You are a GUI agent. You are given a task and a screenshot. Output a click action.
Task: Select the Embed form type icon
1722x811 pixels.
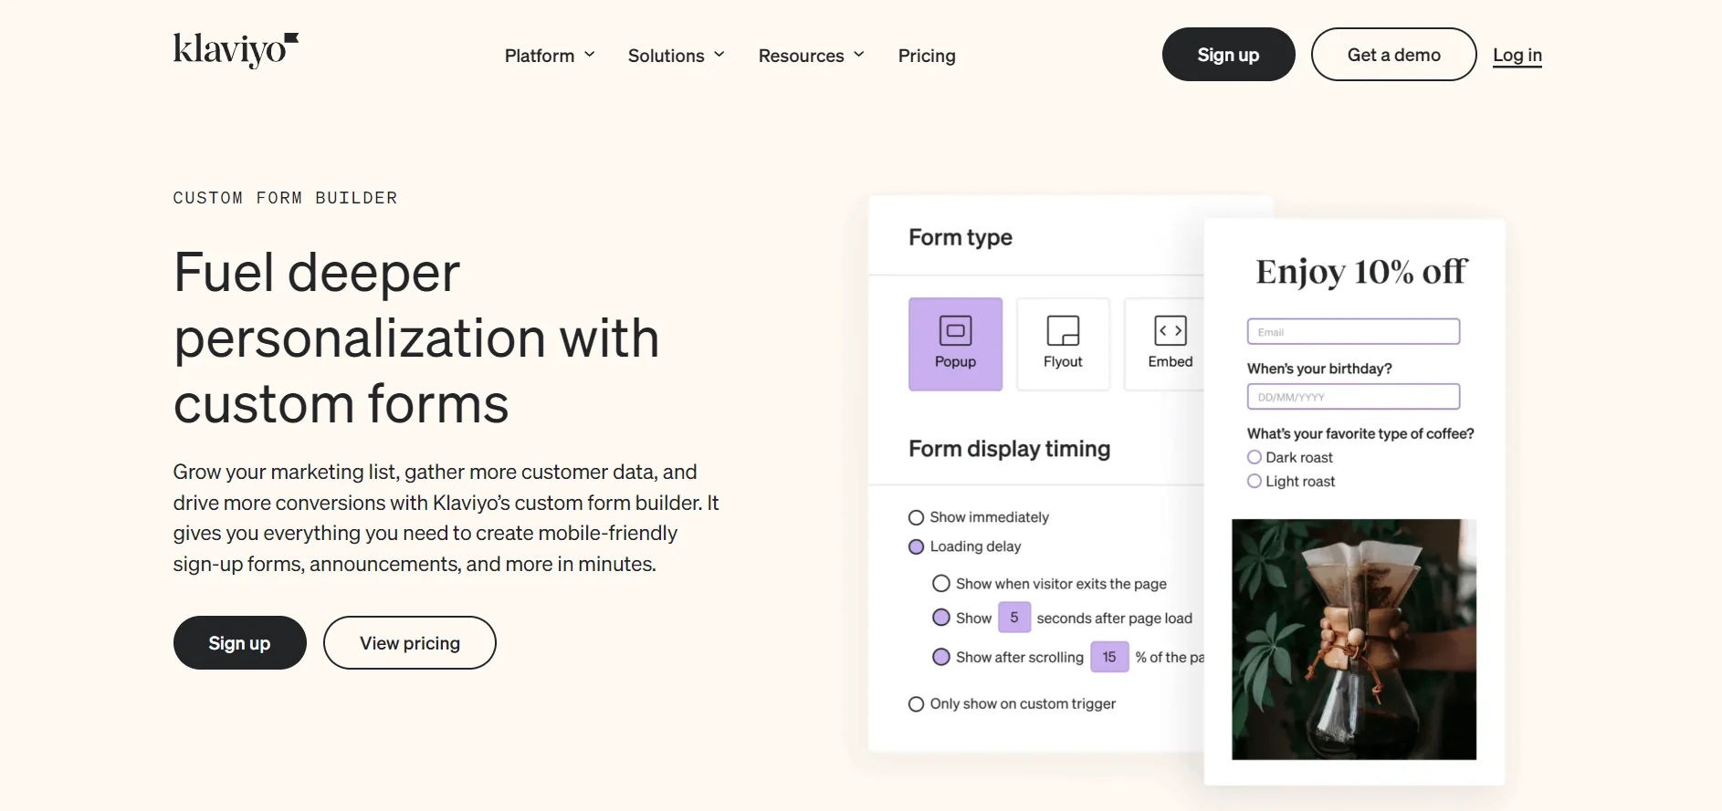1170,343
